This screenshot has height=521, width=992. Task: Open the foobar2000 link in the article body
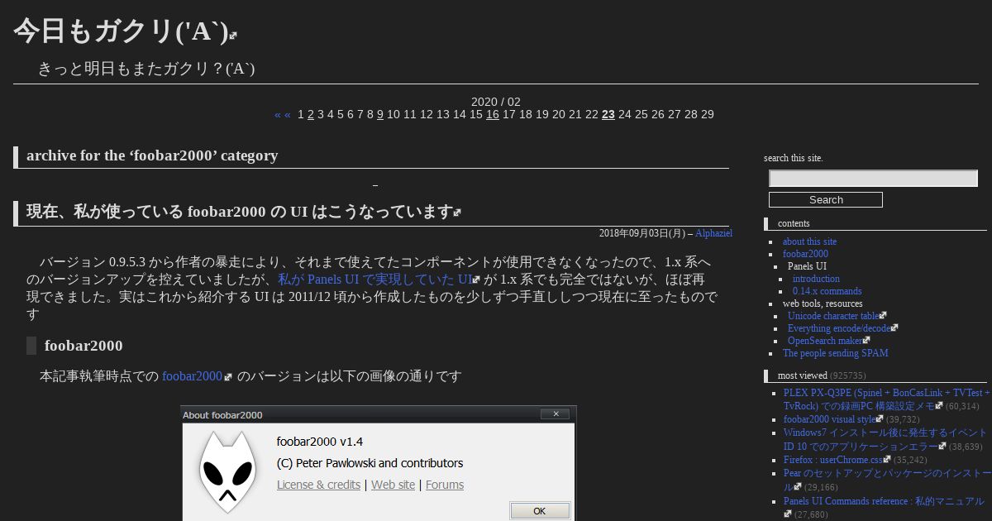pyautogui.click(x=192, y=376)
